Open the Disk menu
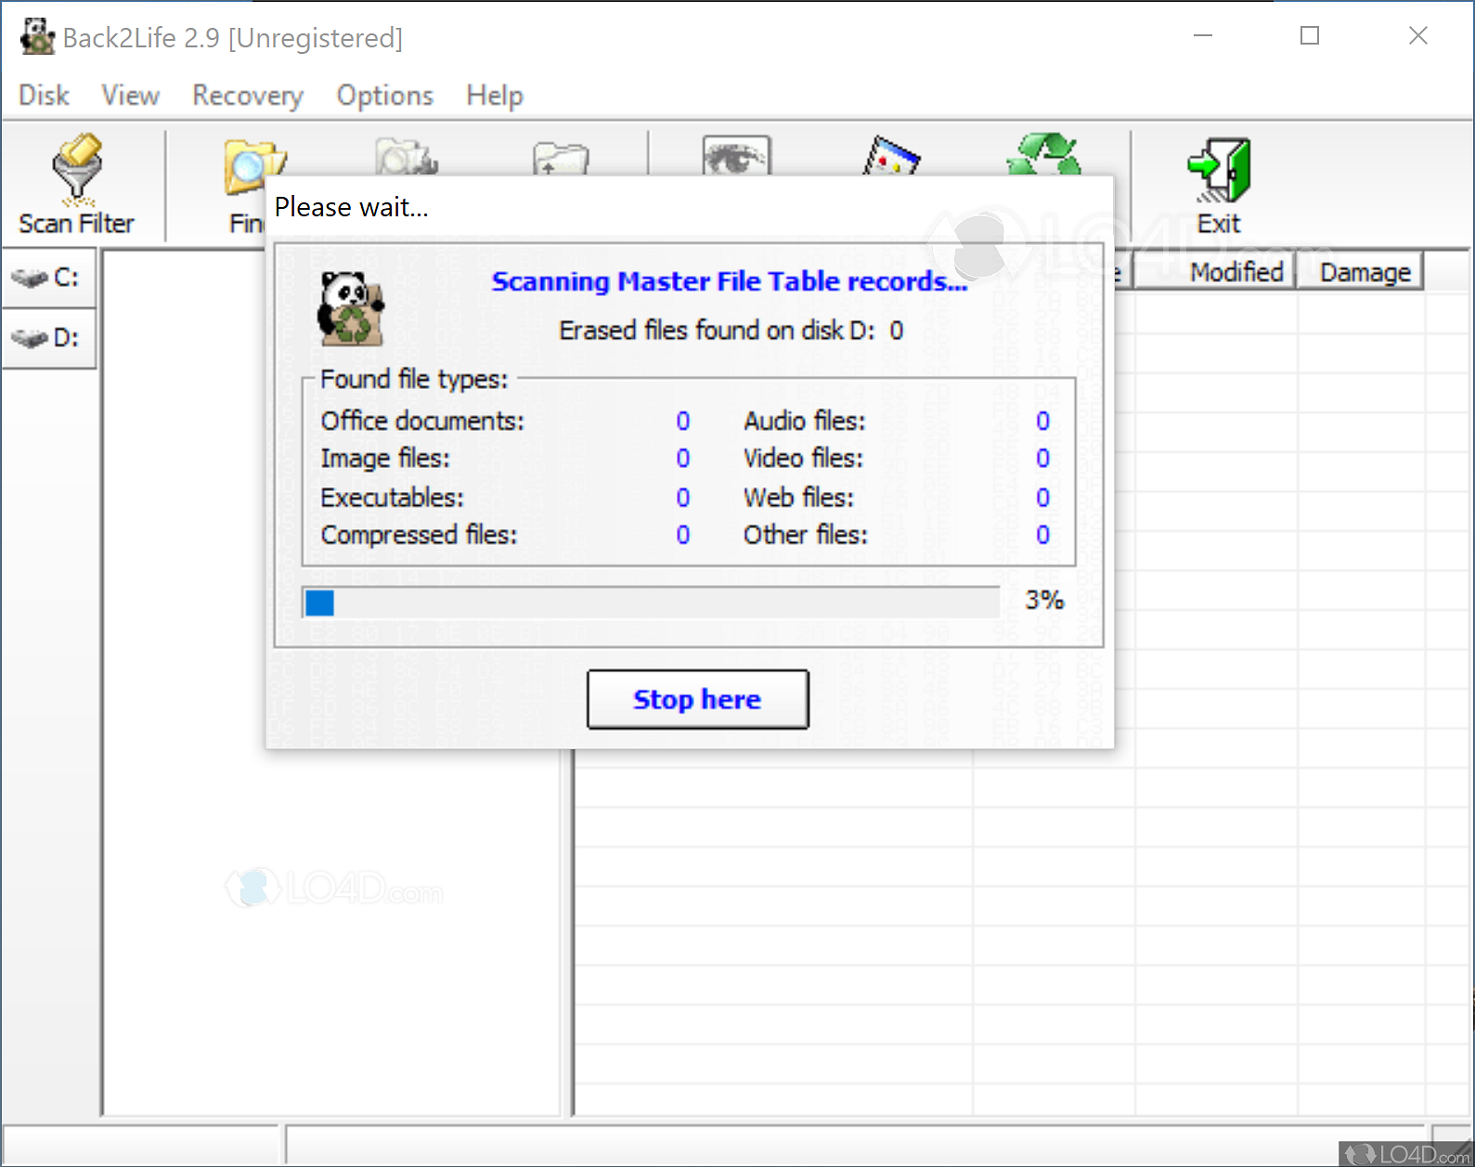 click(44, 95)
